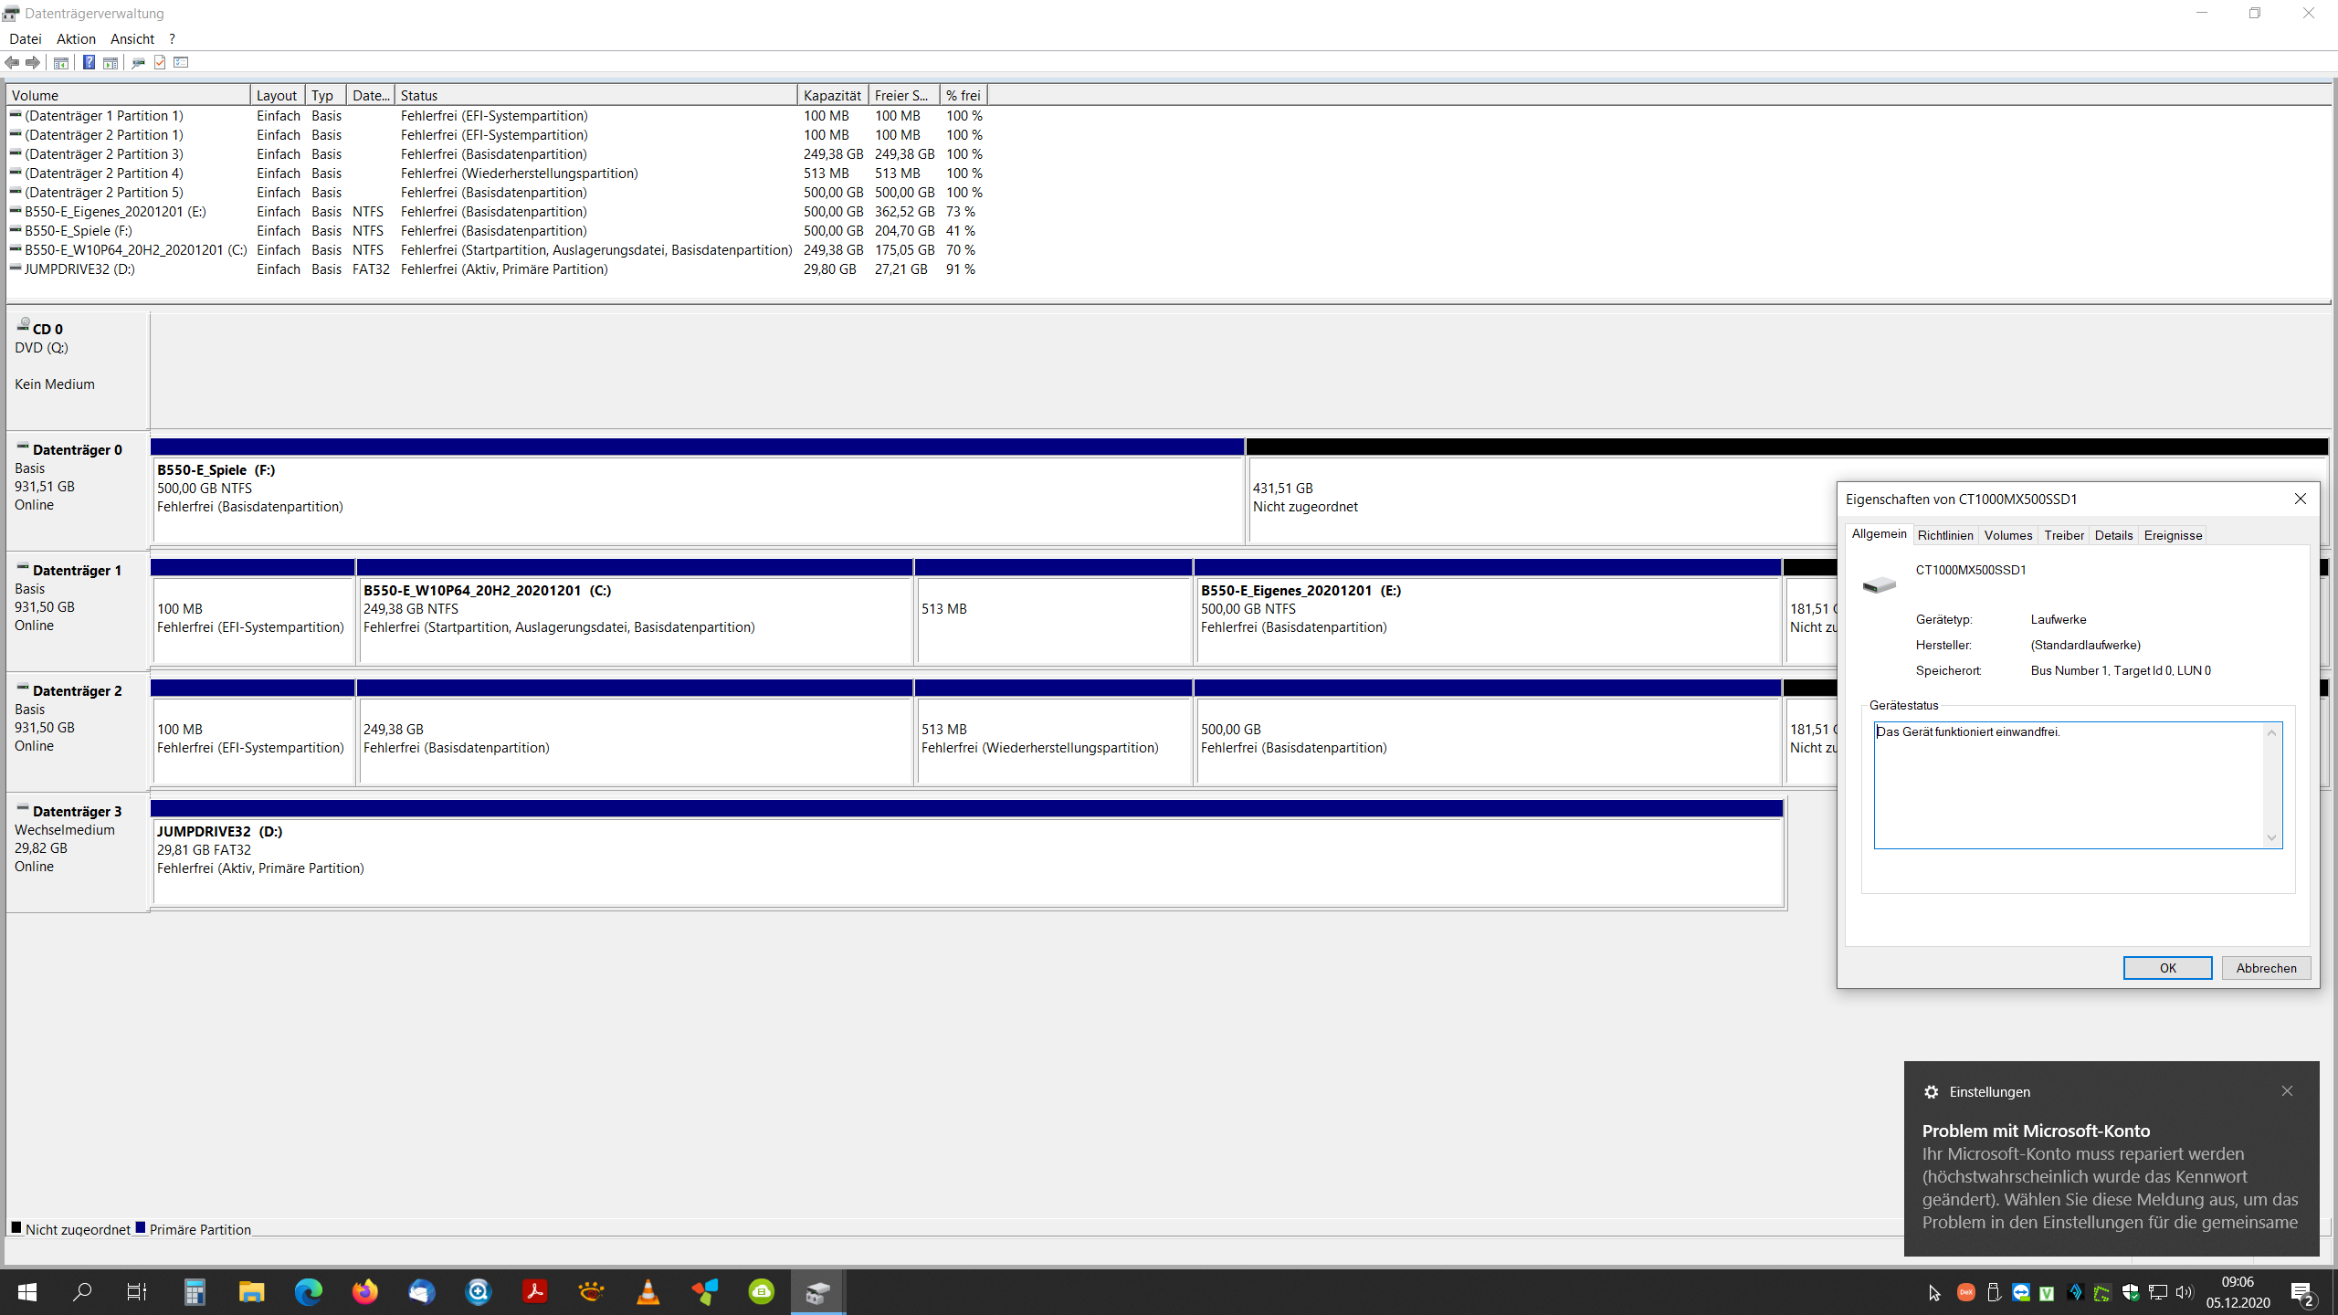Open the Ansicht menu

(132, 38)
